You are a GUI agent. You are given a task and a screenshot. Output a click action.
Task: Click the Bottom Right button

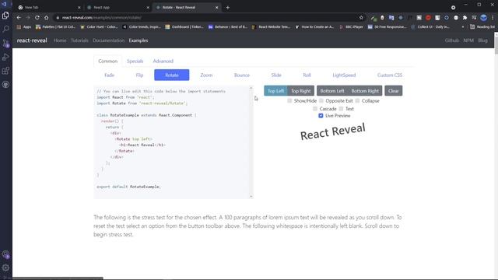pyautogui.click(x=365, y=91)
